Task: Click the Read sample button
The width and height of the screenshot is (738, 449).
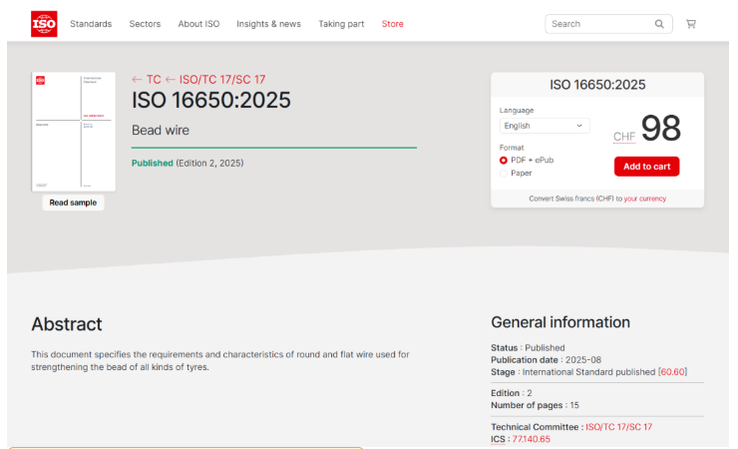Action: click(73, 203)
